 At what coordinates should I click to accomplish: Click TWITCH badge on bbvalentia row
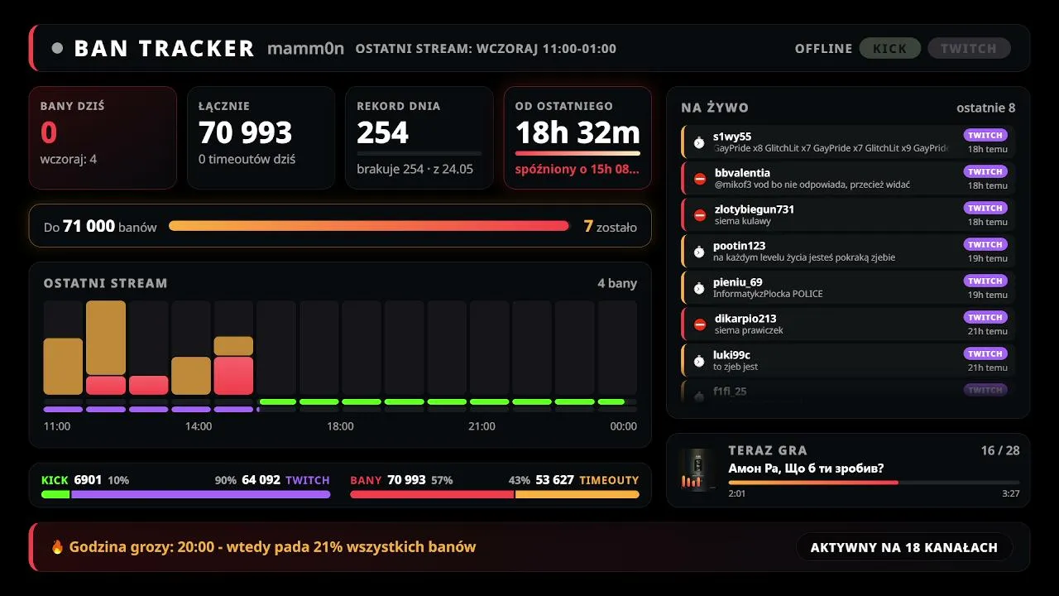[x=985, y=171]
